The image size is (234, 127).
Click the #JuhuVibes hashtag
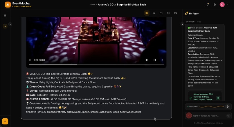pyautogui.click(x=112, y=112)
